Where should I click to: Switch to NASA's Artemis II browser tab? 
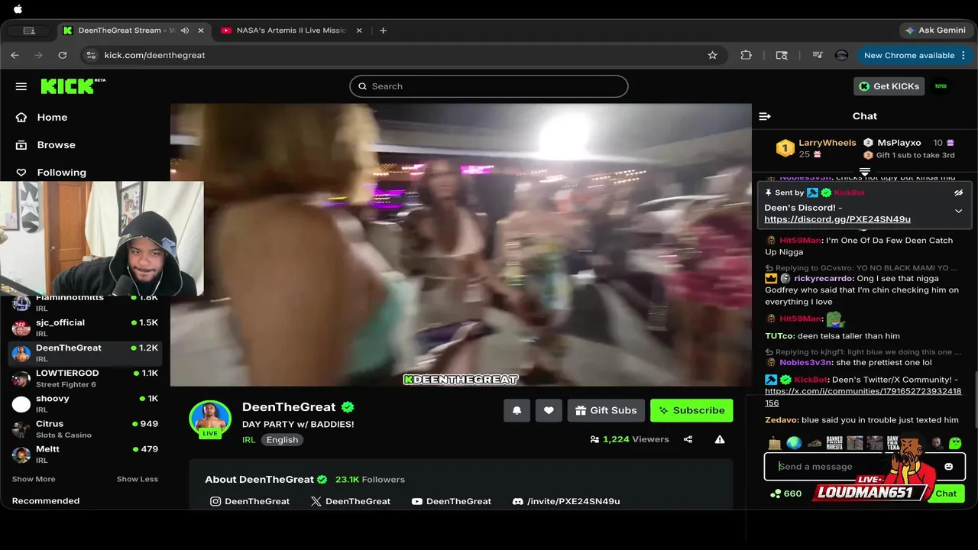290,31
